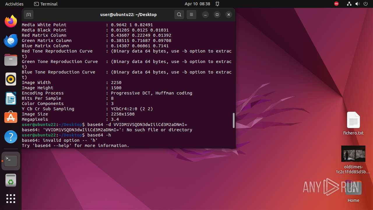373x210 pixels.
Task: Click the 'Media White Point' line
Action: pyautogui.click(x=87, y=25)
